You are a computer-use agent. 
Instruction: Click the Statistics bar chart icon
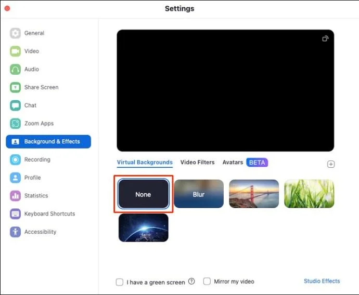point(15,196)
